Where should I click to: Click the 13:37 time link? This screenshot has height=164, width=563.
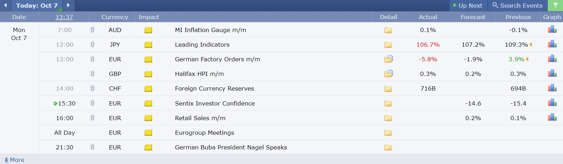(x=64, y=17)
